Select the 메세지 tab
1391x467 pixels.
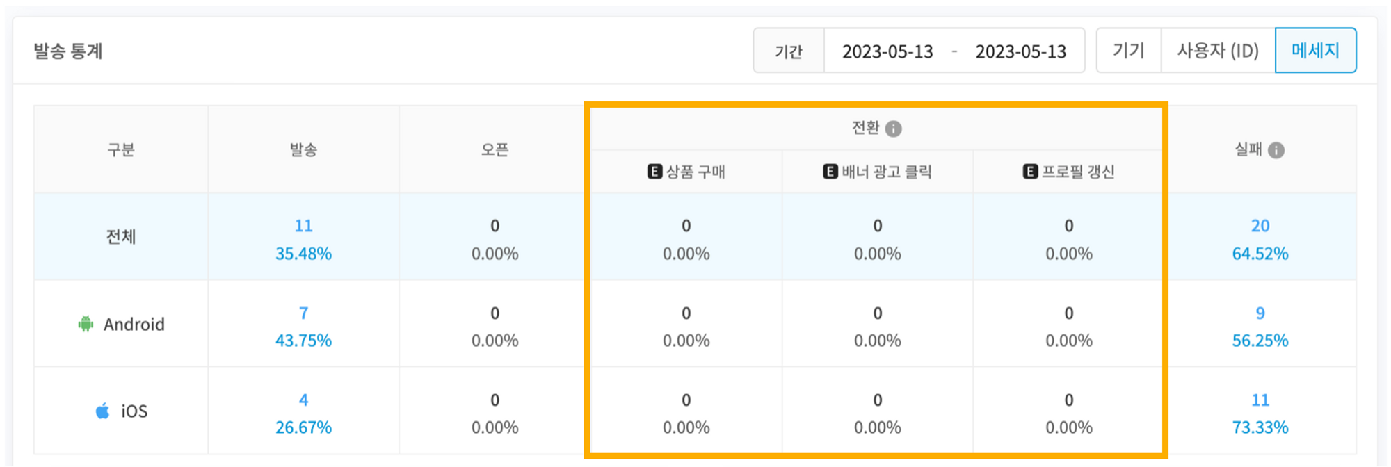click(x=1315, y=51)
